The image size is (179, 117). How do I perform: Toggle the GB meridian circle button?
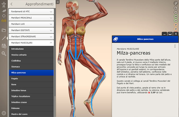pyautogui.click(x=176, y=16)
